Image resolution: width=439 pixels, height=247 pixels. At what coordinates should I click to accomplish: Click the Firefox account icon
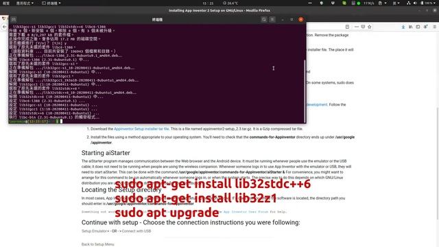coord(425,27)
